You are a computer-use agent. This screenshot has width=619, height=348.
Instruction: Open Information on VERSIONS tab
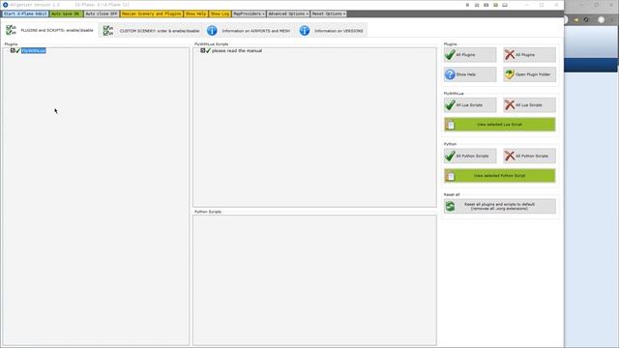332,30
